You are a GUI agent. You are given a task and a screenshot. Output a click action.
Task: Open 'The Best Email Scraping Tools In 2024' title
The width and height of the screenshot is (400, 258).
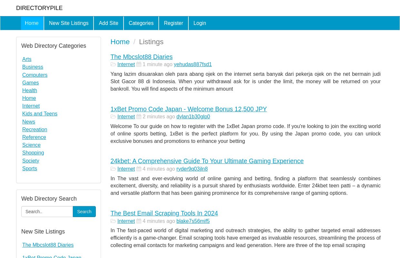click(164, 213)
